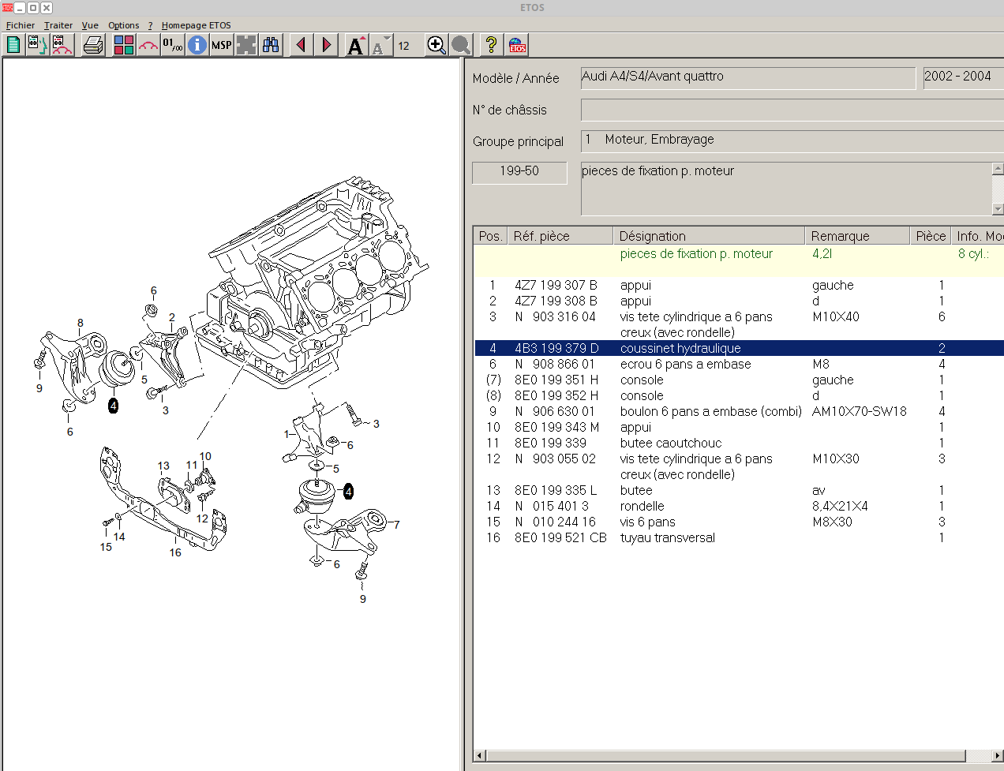Image resolution: width=1004 pixels, height=771 pixels.
Task: Click the 01/00 toolbar icon
Action: coord(173,45)
